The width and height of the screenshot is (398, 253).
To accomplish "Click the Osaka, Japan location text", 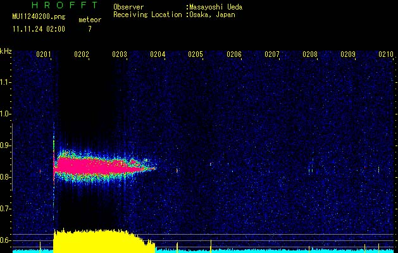I will 212,15.
